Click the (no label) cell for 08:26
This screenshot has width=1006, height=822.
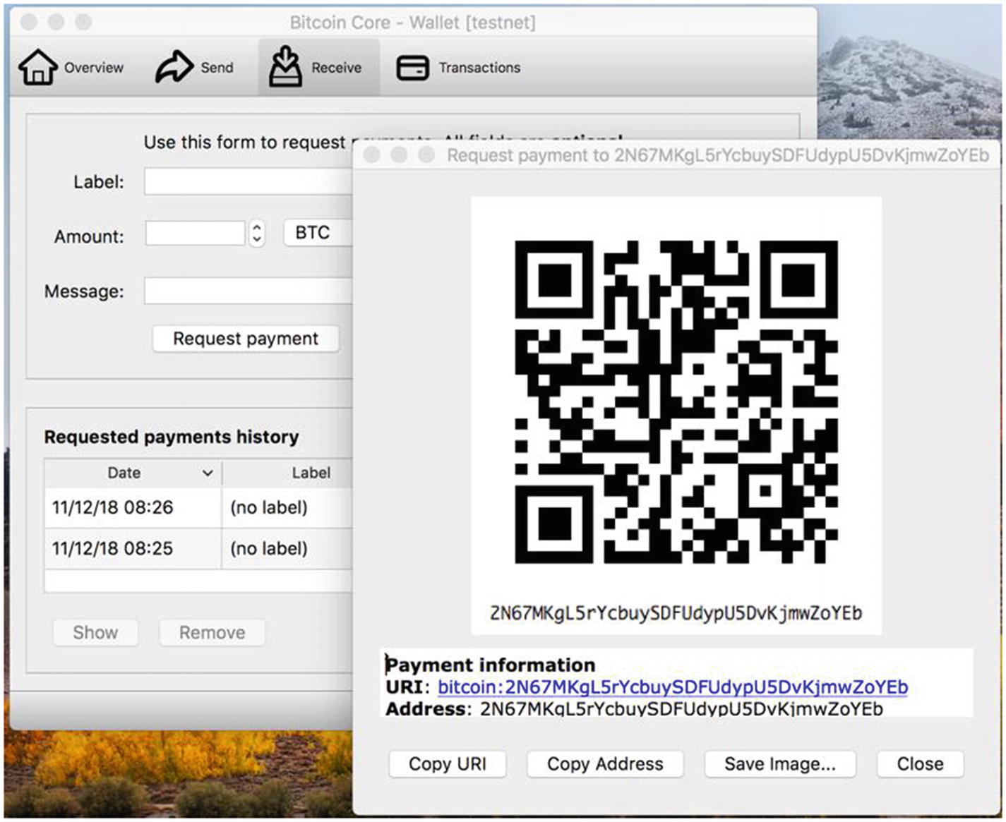click(287, 507)
